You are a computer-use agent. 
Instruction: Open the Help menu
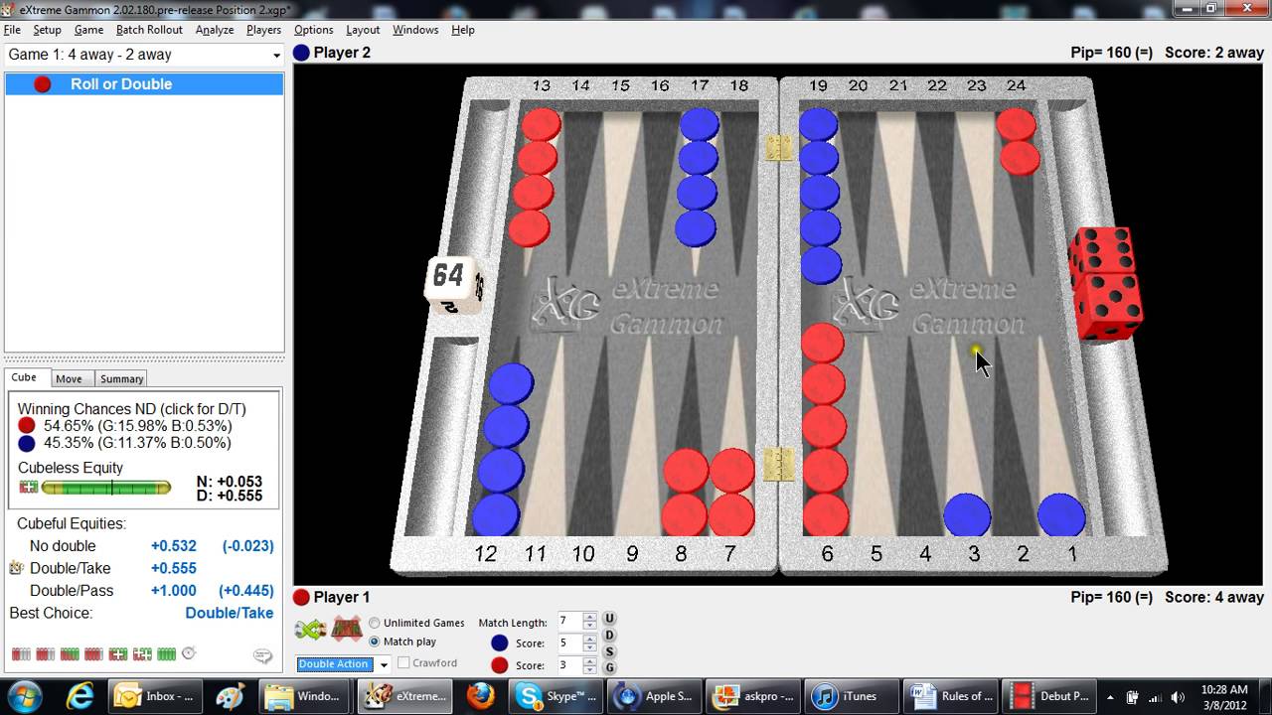[x=463, y=30]
